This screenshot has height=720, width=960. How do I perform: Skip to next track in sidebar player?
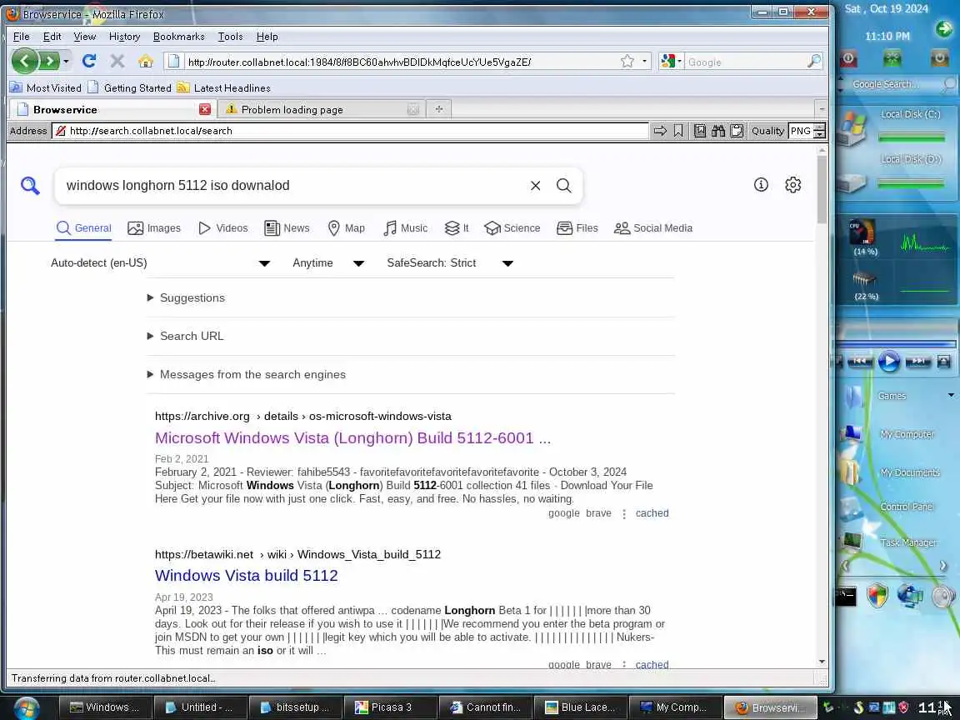918,362
